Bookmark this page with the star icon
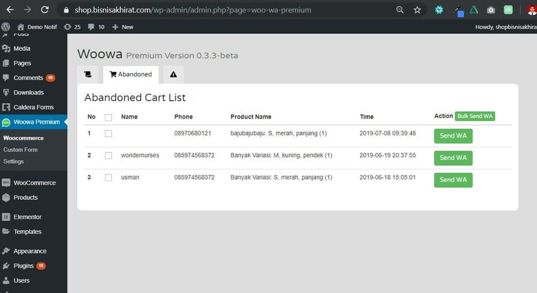This screenshot has height=293, width=537. tap(417, 10)
